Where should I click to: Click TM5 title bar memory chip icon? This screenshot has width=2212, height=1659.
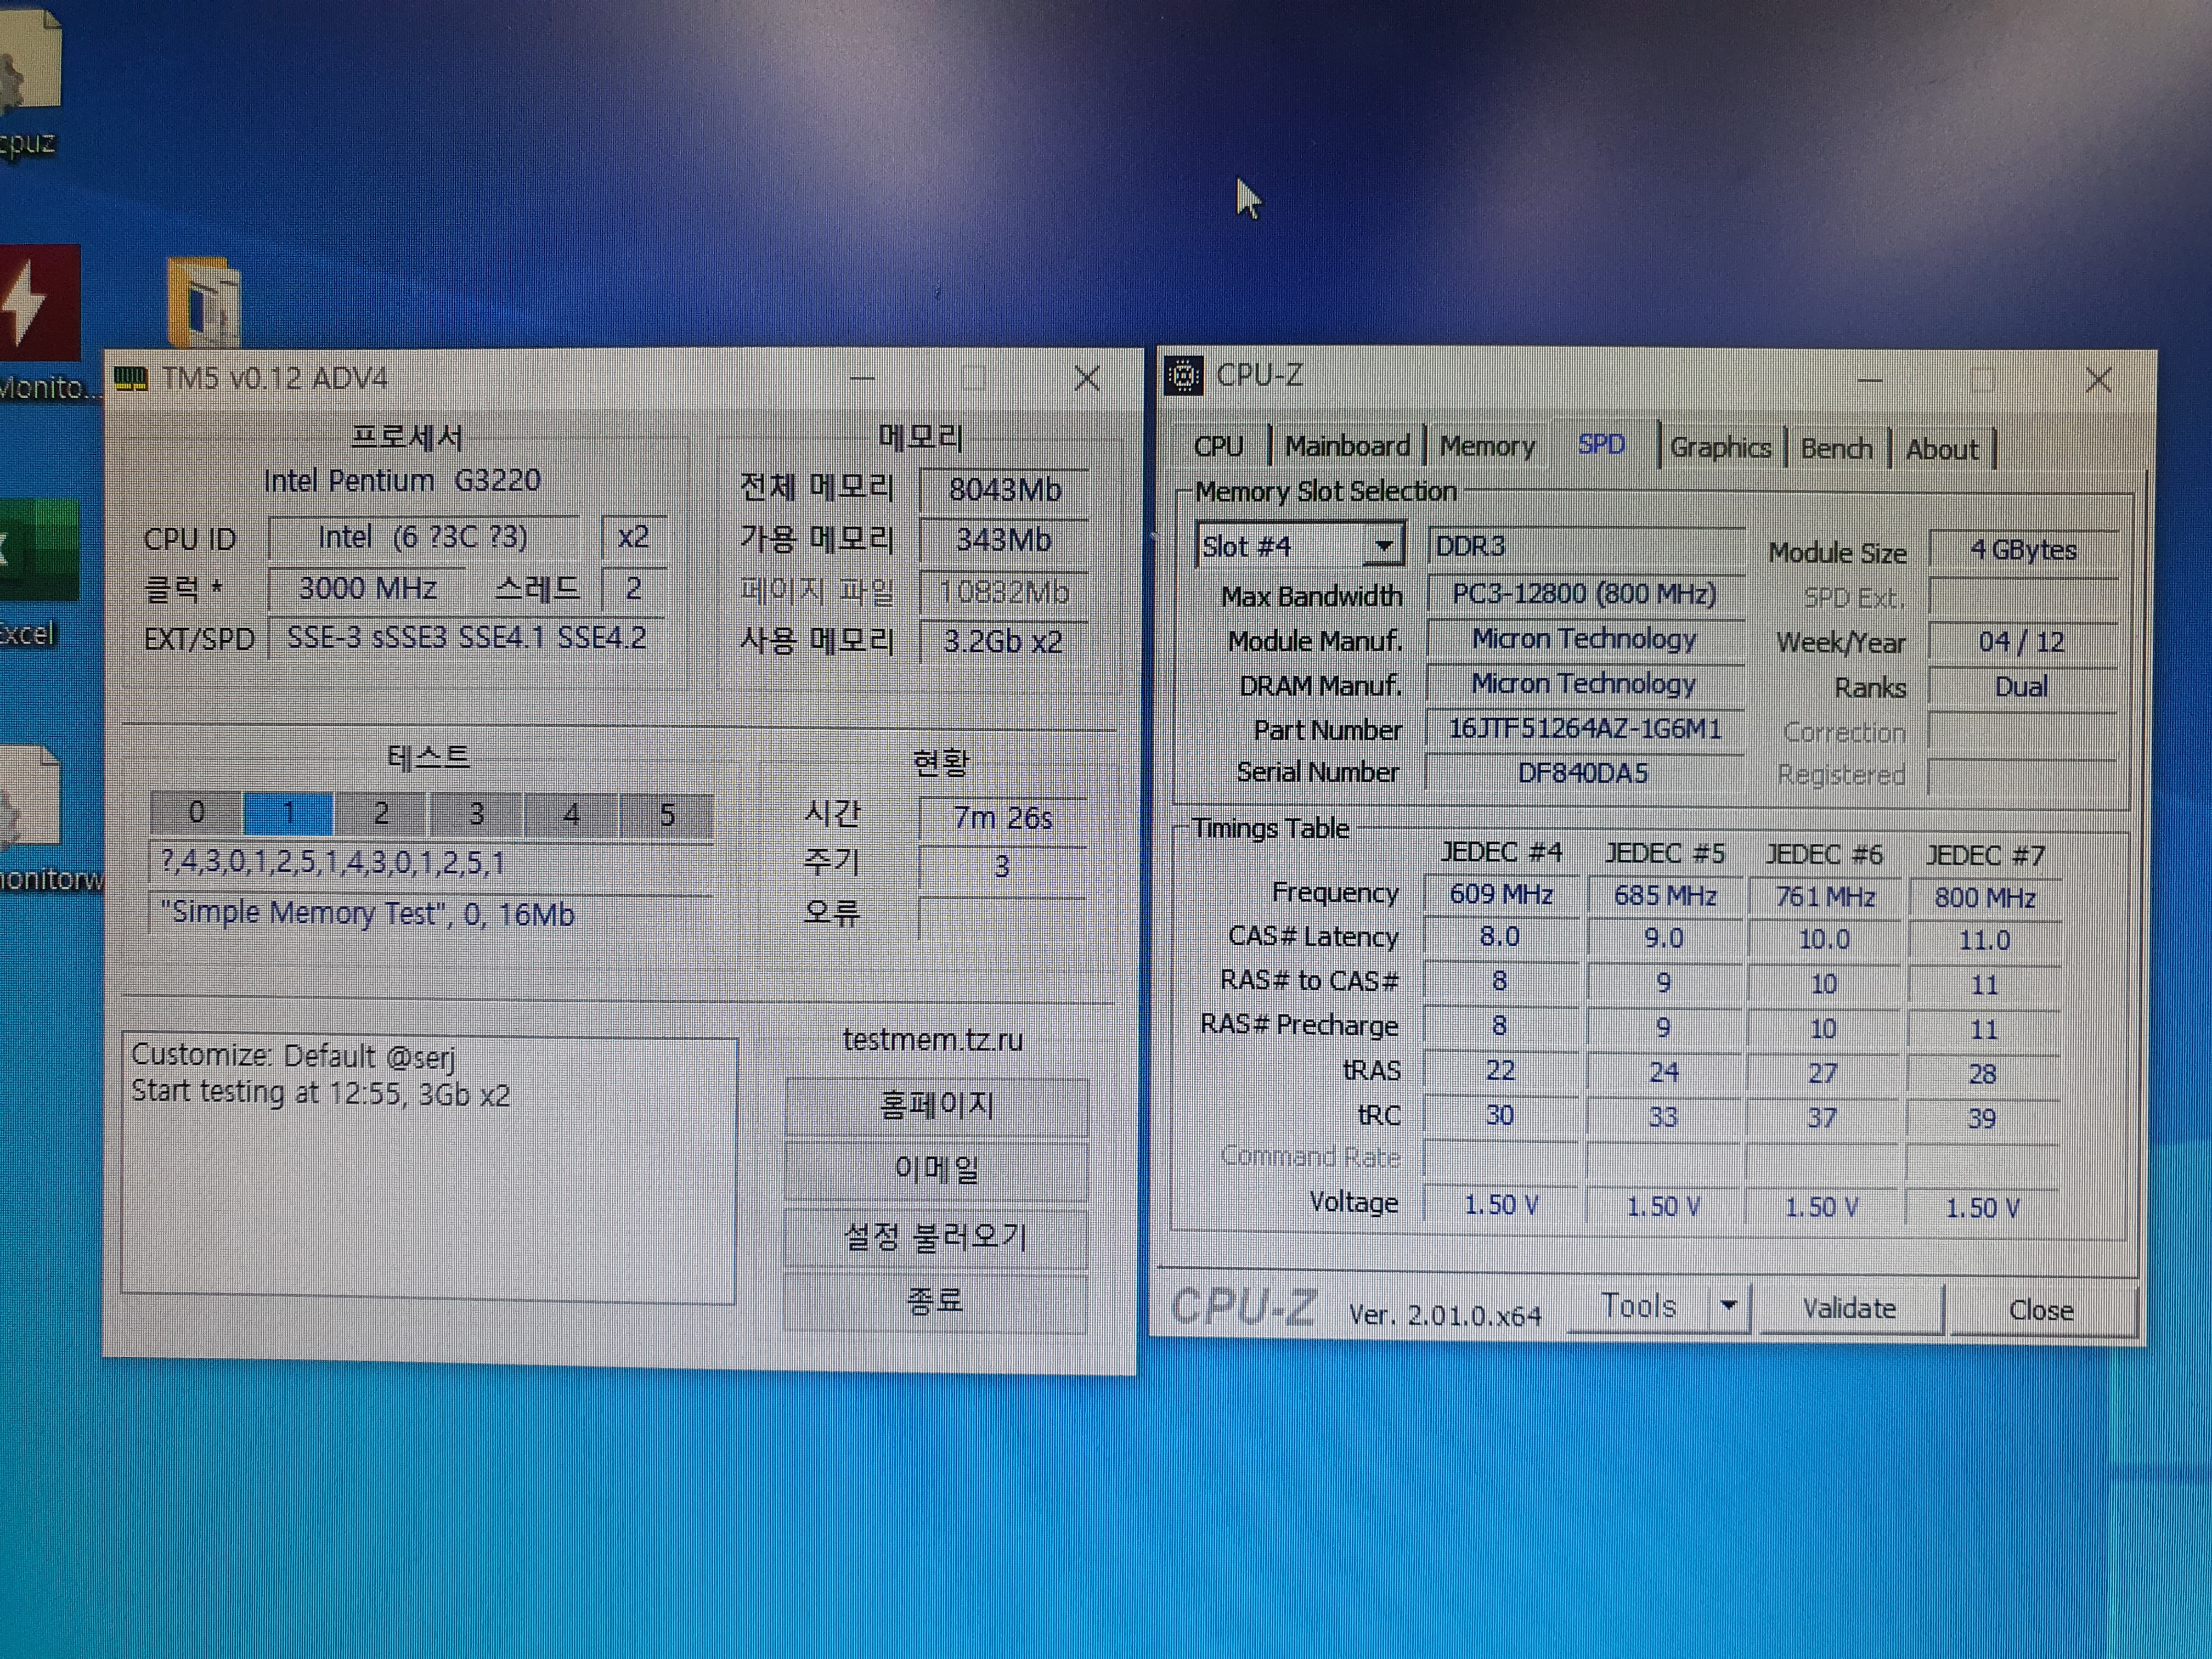click(x=131, y=379)
